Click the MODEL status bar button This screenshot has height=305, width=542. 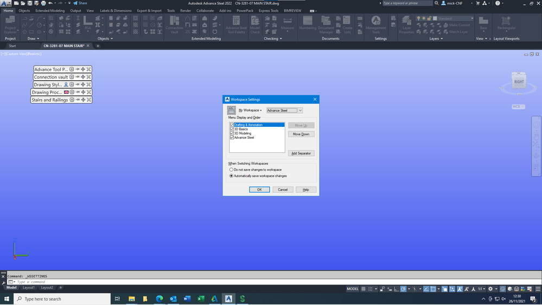[x=353, y=289]
